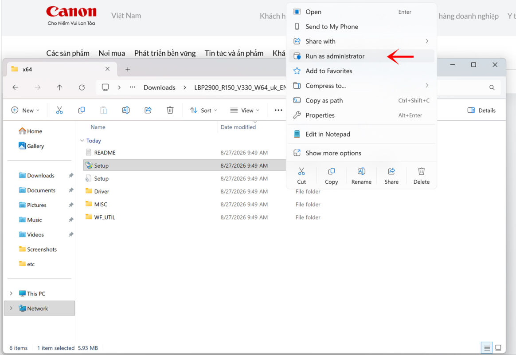The width and height of the screenshot is (516, 355).
Task: Go forward with the right arrow button
Action: (38, 87)
